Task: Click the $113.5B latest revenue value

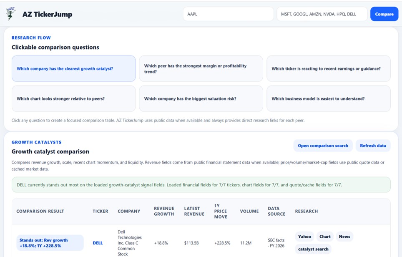Action: (x=191, y=243)
